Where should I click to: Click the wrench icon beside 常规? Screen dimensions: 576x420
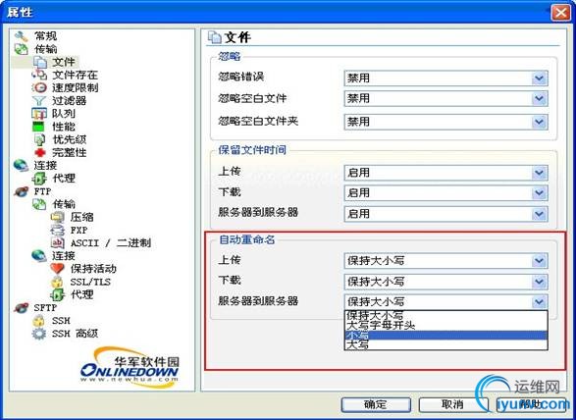pyautogui.click(x=21, y=36)
